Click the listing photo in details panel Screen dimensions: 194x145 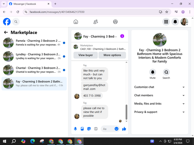(159, 40)
